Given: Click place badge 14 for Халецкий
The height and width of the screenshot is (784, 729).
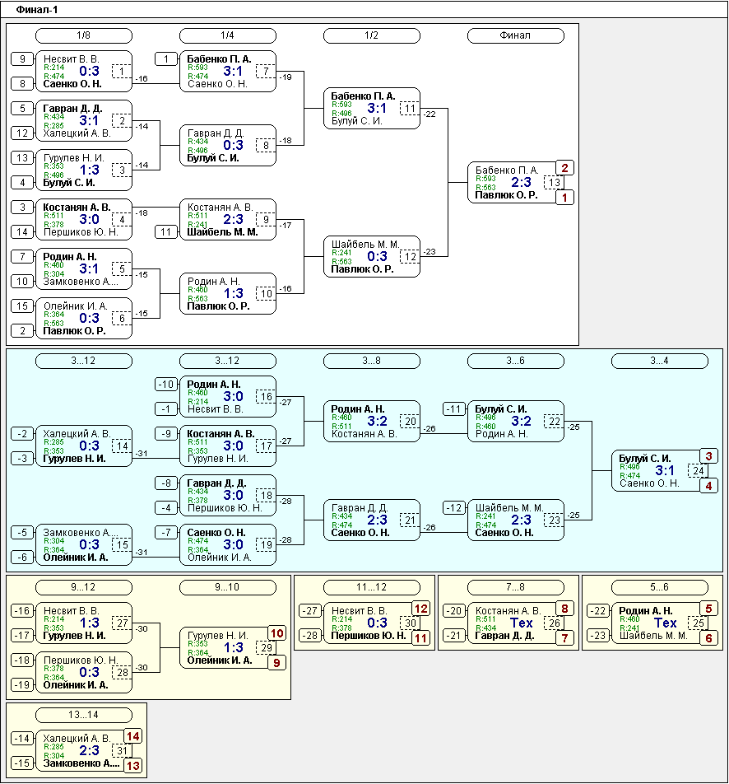Looking at the screenshot, I should [133, 736].
